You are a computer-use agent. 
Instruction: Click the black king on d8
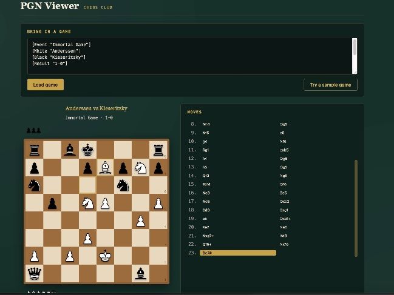point(87,150)
